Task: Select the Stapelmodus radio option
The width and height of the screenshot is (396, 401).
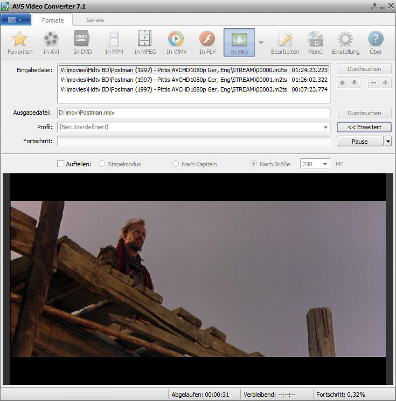Action: pos(102,164)
